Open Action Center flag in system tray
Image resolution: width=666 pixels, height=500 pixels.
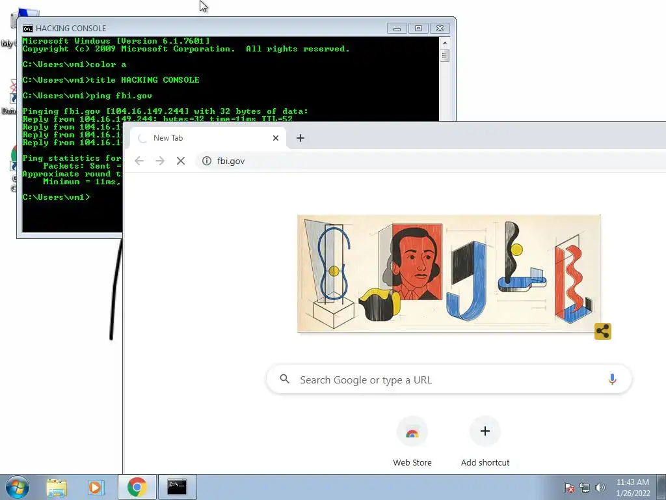(x=568, y=488)
